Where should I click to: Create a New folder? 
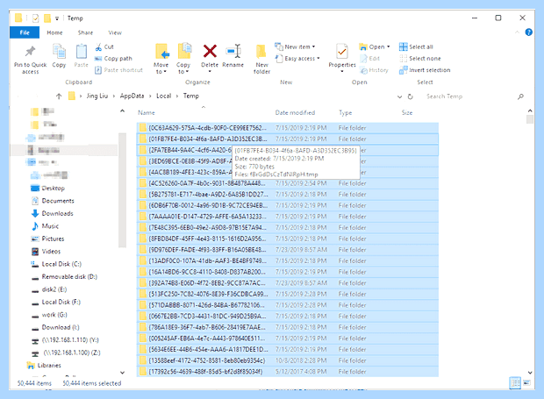tap(261, 59)
